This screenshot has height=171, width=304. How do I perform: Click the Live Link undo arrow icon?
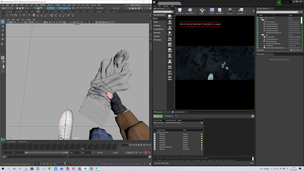tap(176, 116)
